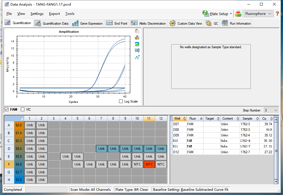Image resolution: width=283 pixels, height=195 pixels.
Task: Click the Plate Setup icon
Action: (x=206, y=13)
